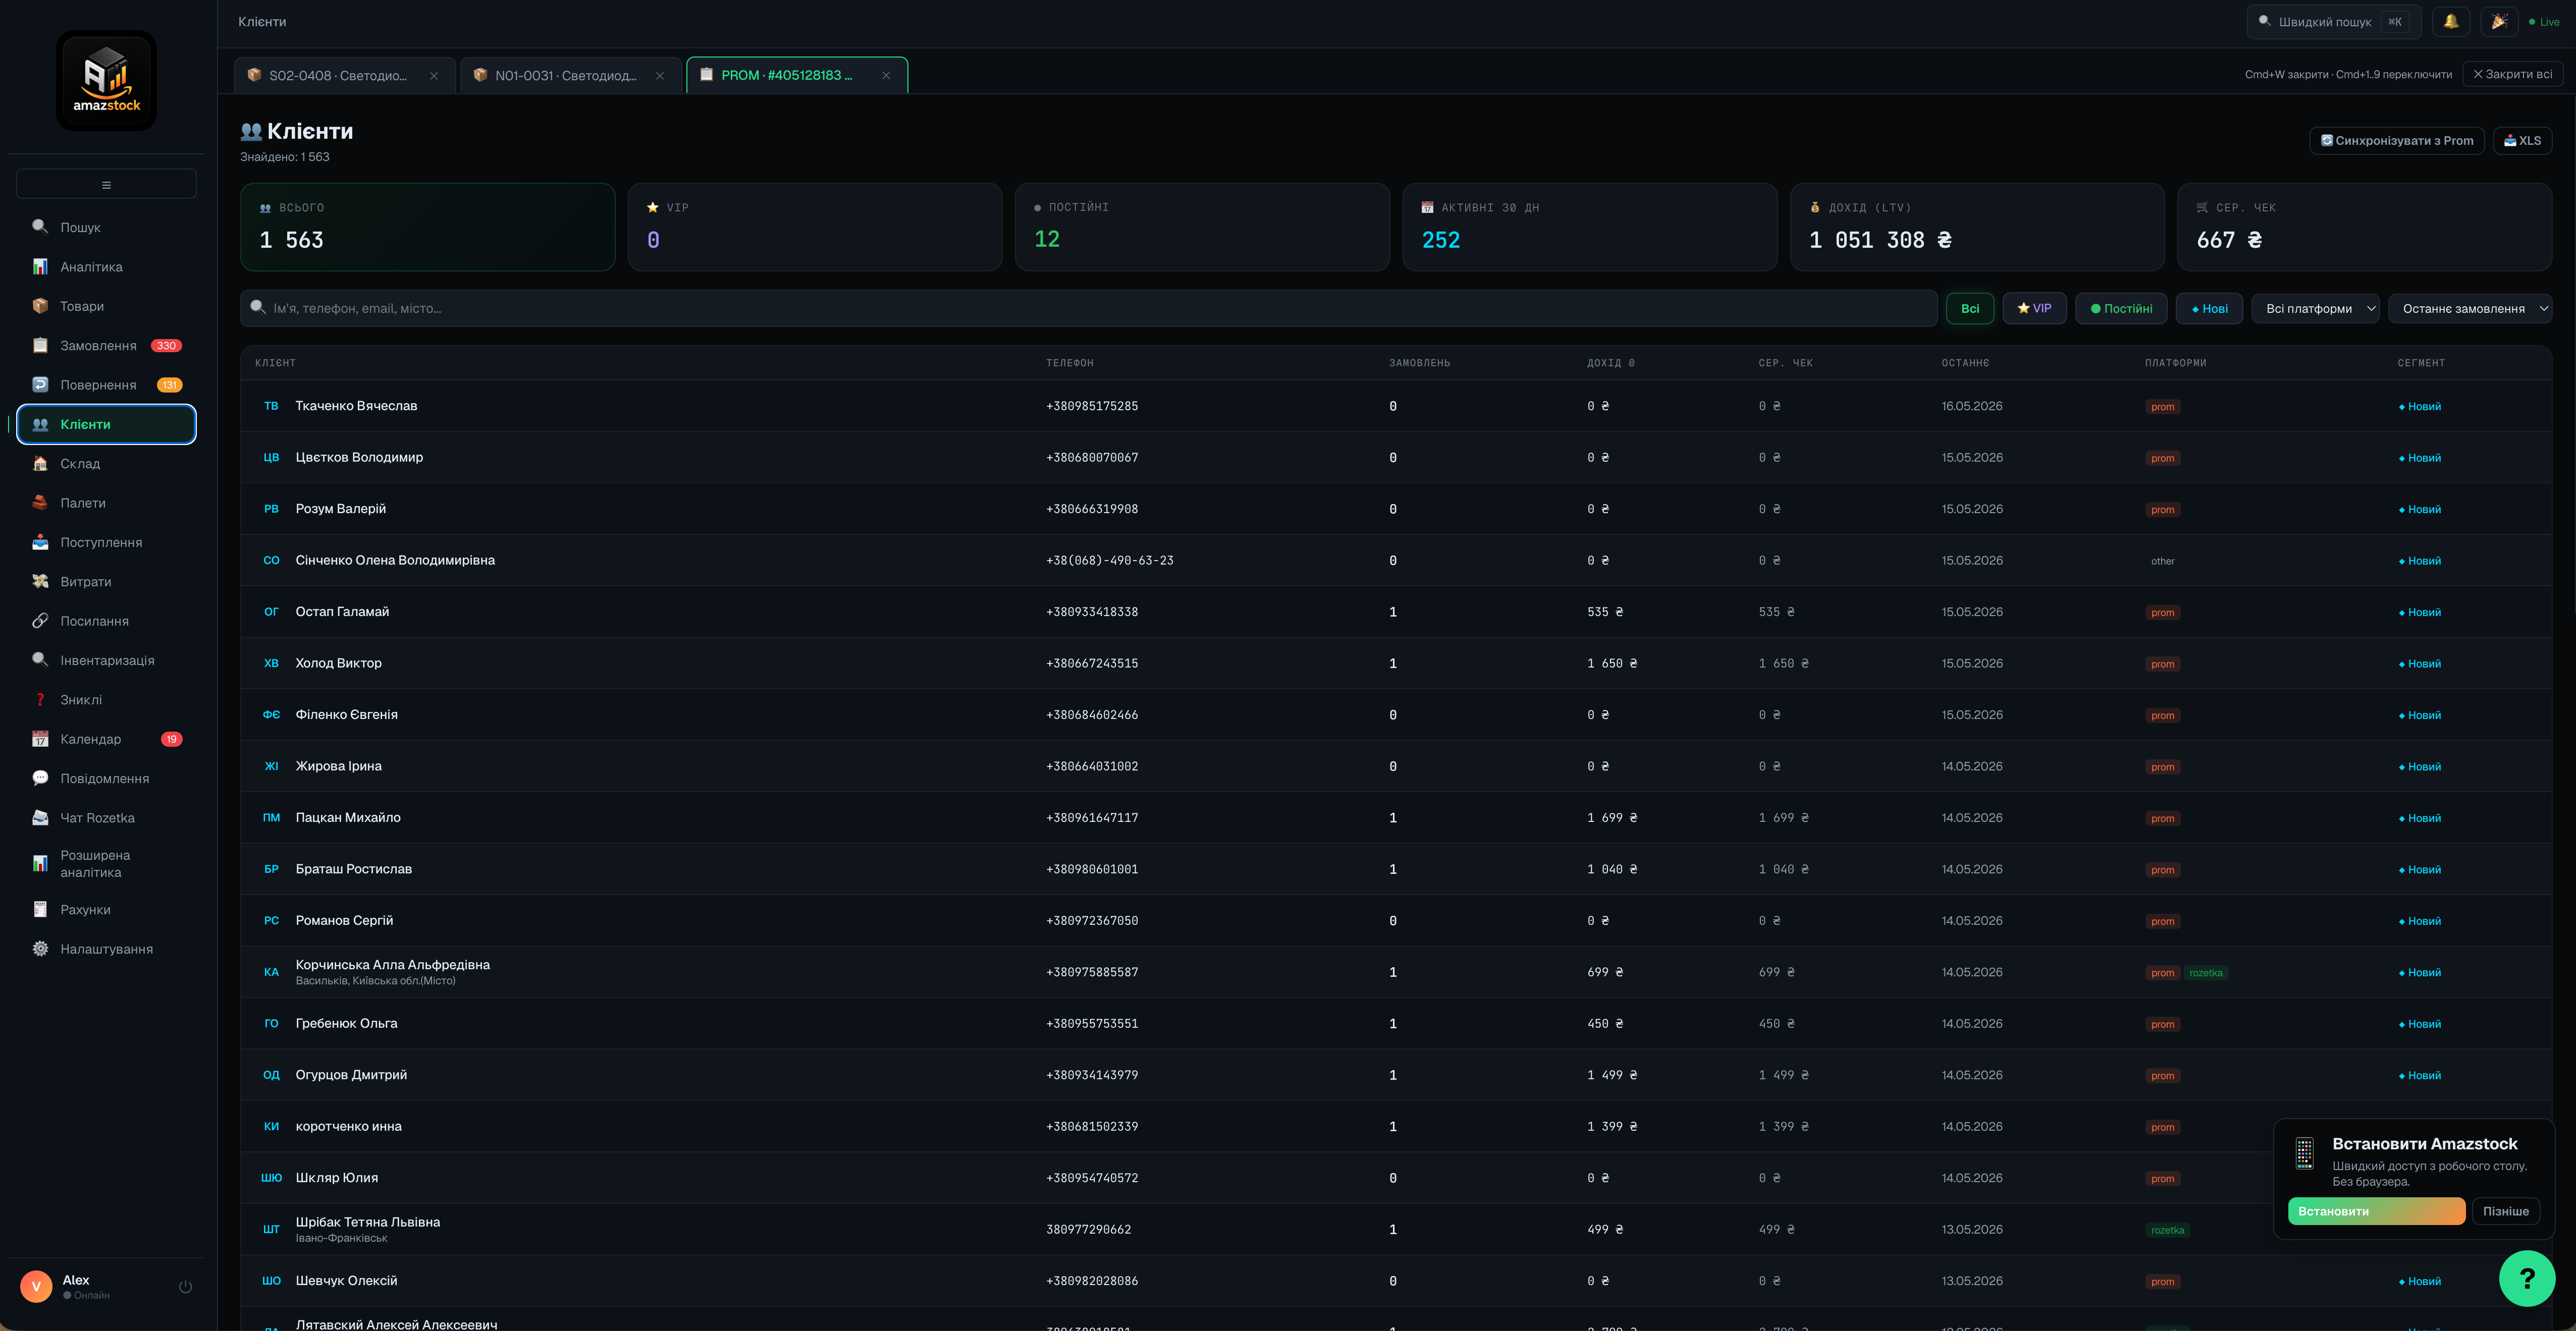Close the N01-0031 tab
2576x1331 pixels.
pos(660,76)
